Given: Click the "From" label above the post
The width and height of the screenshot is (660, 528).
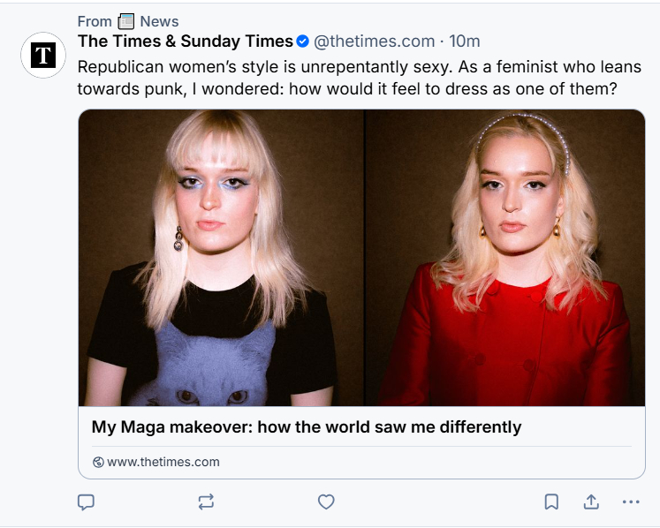Looking at the screenshot, I should [x=95, y=21].
